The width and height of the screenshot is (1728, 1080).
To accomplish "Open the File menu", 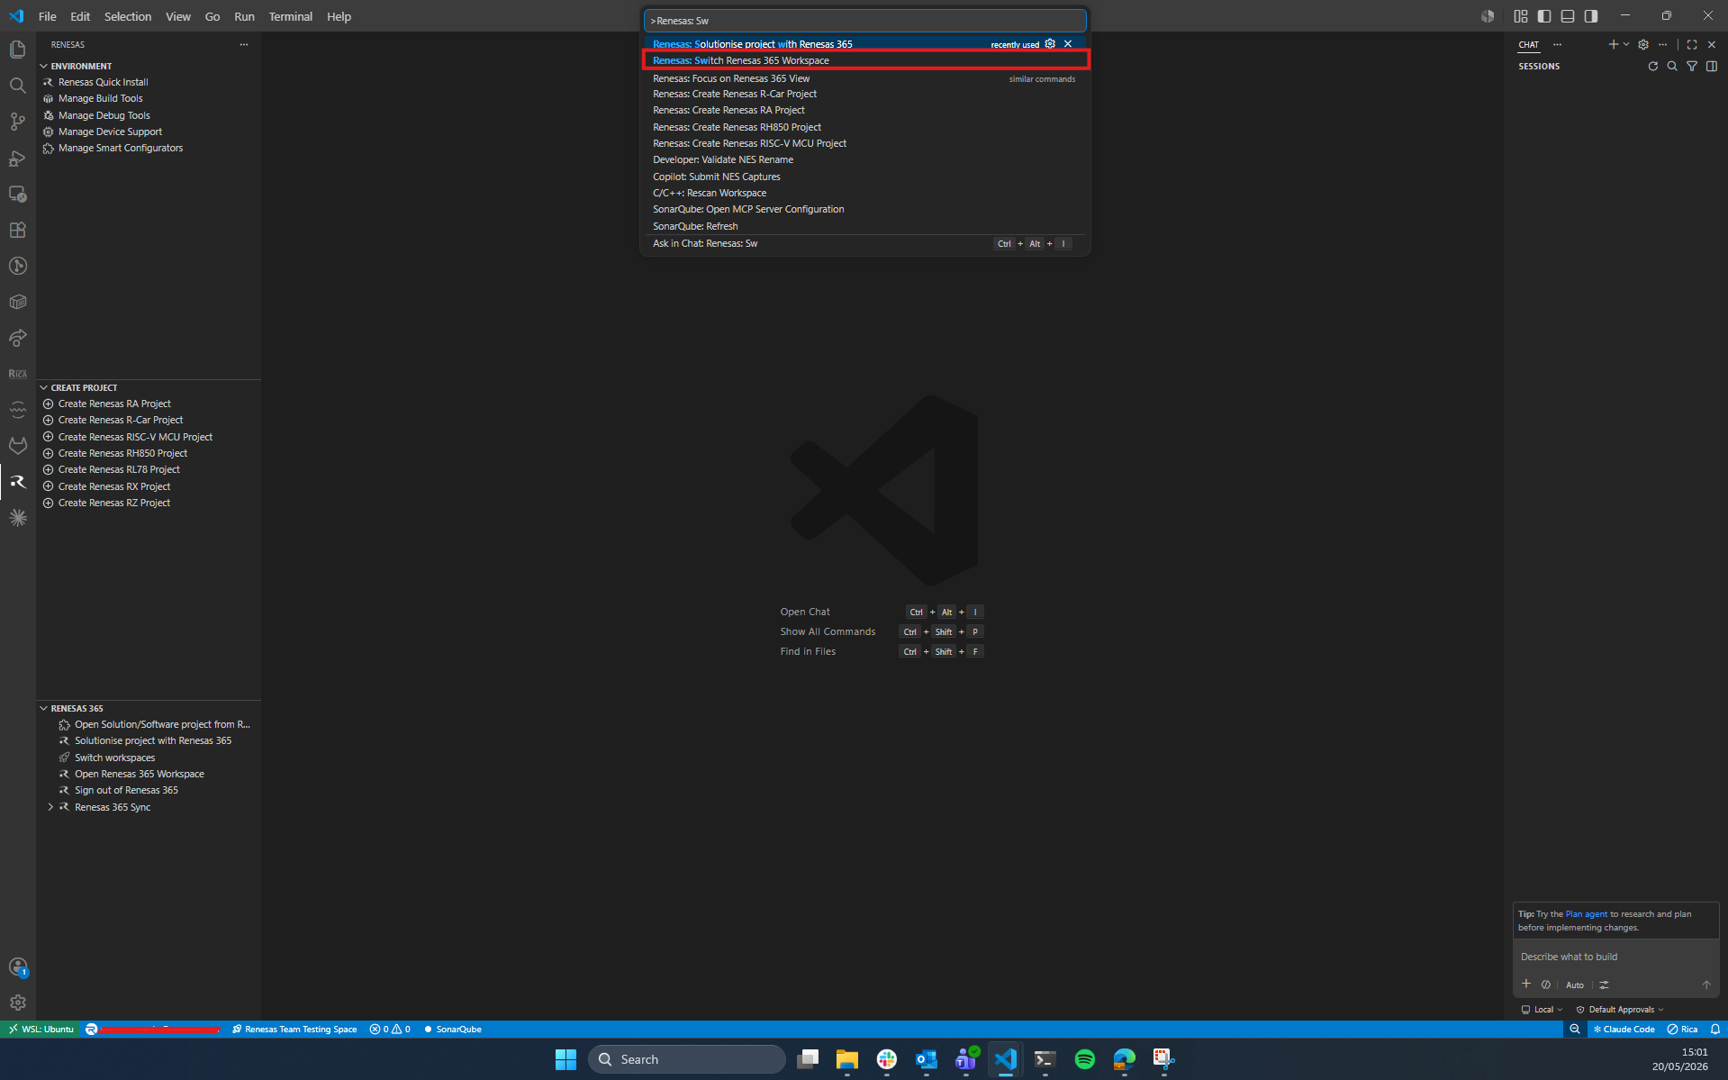I will click(48, 16).
